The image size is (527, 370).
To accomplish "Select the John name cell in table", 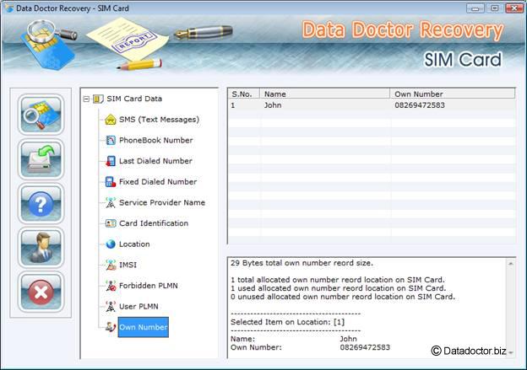I will (273, 105).
